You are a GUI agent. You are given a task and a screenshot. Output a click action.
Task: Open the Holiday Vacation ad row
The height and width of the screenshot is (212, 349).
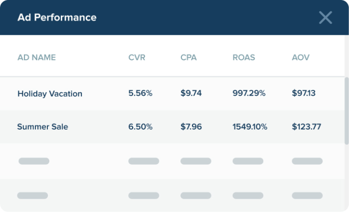pos(50,94)
